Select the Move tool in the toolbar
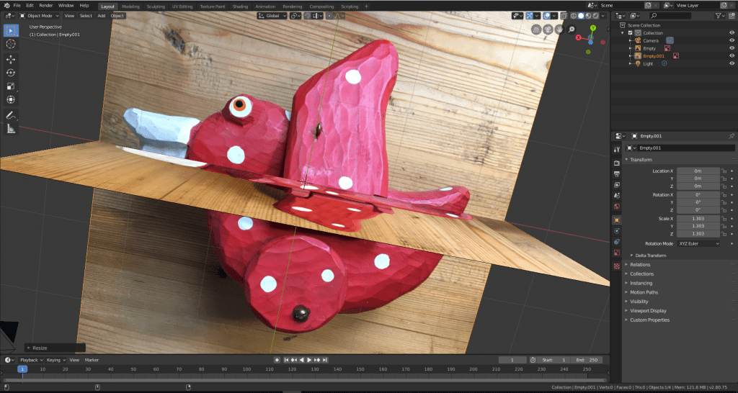The height and width of the screenshot is (393, 738). pos(11,59)
